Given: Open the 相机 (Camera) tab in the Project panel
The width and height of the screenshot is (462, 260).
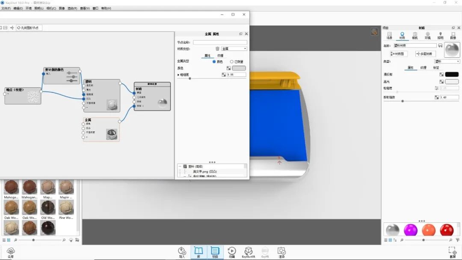Looking at the screenshot, I should [x=415, y=35].
